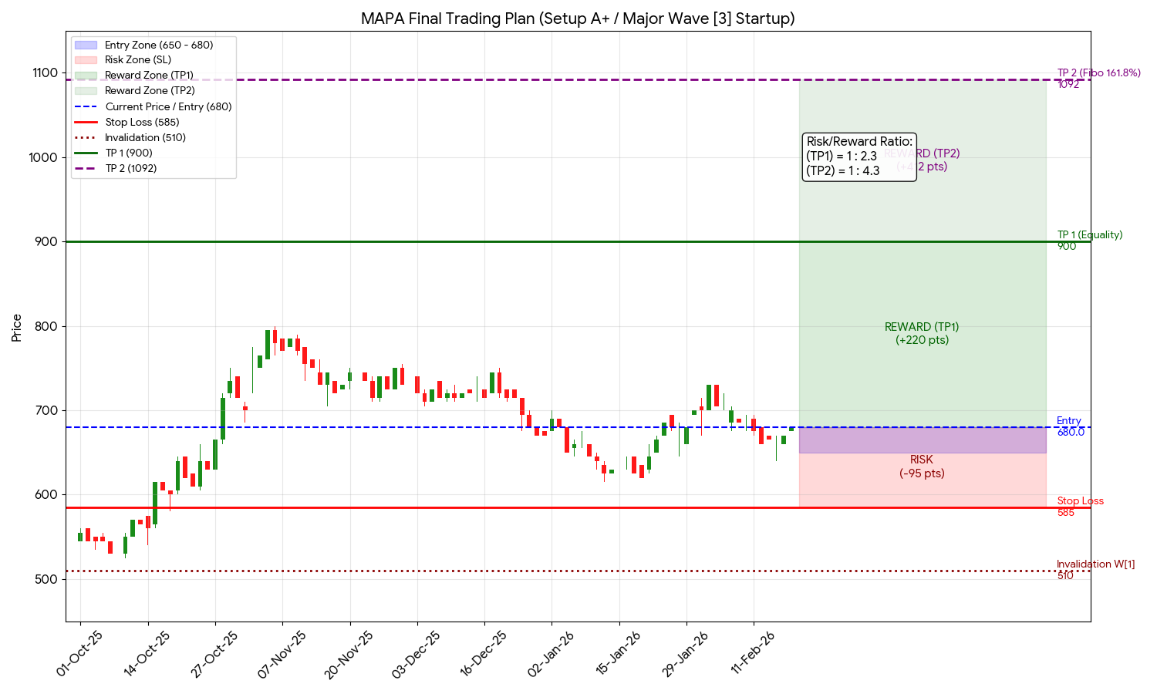Click the 1100 price axis tick label

[x=46, y=73]
